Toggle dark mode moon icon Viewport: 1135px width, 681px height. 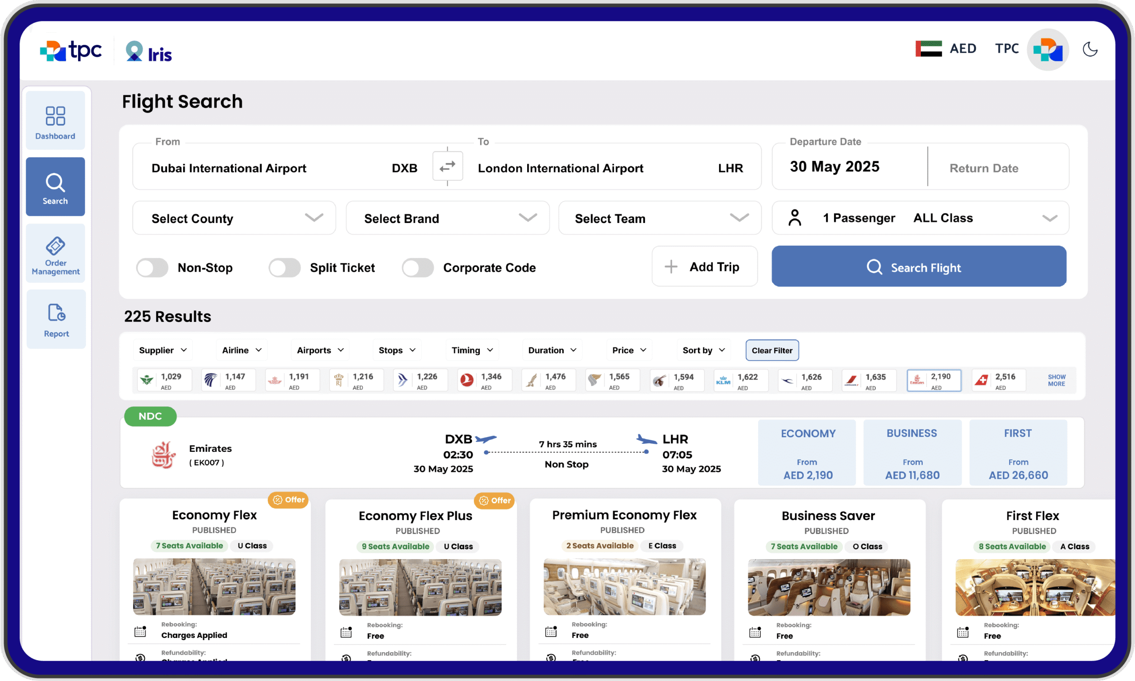(1090, 49)
